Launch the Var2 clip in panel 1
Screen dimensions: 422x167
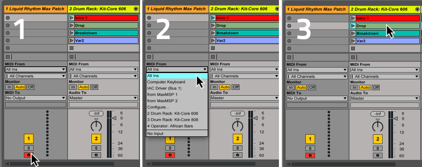(x=72, y=41)
